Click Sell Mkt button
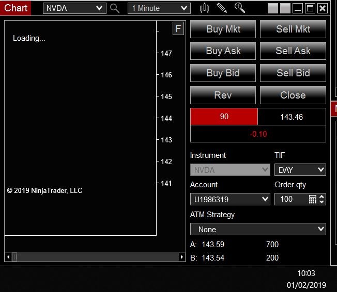This screenshot has height=292, width=337. point(293,29)
